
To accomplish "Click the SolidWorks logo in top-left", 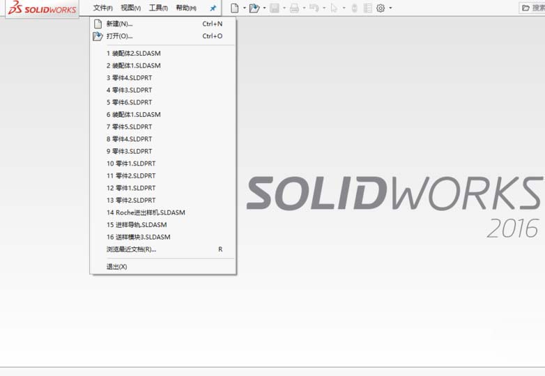I will (x=42, y=9).
